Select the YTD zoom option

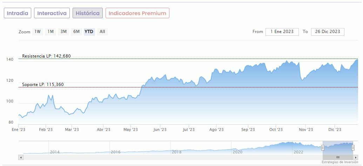[89, 32]
